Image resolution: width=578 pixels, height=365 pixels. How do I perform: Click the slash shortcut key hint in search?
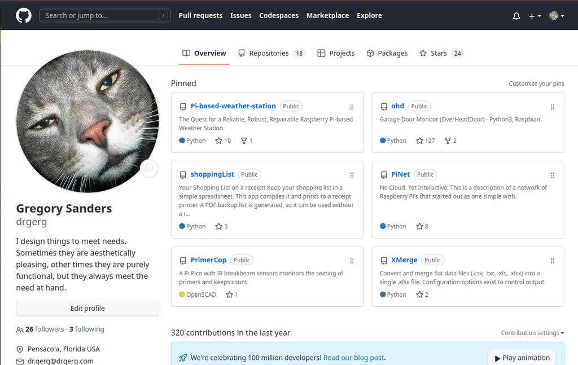pos(163,15)
